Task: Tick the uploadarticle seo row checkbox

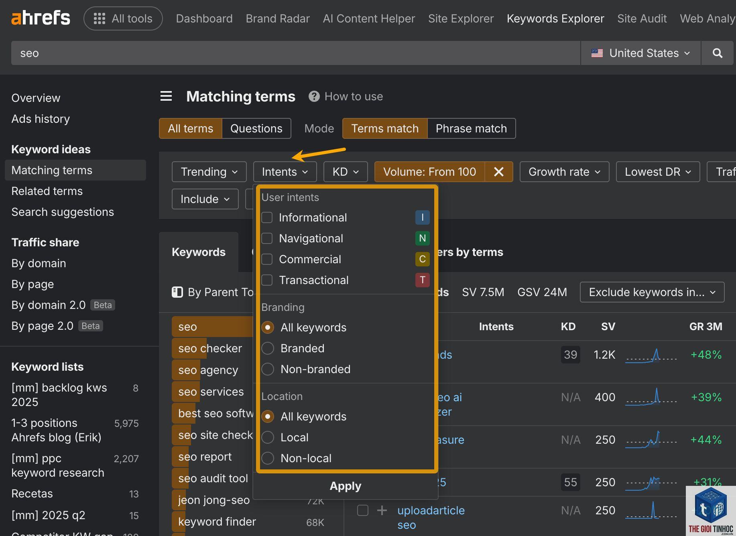Action: 363,510
